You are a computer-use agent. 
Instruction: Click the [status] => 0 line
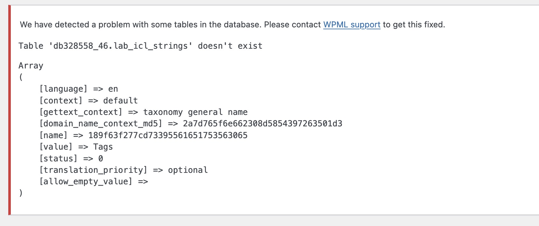(71, 159)
